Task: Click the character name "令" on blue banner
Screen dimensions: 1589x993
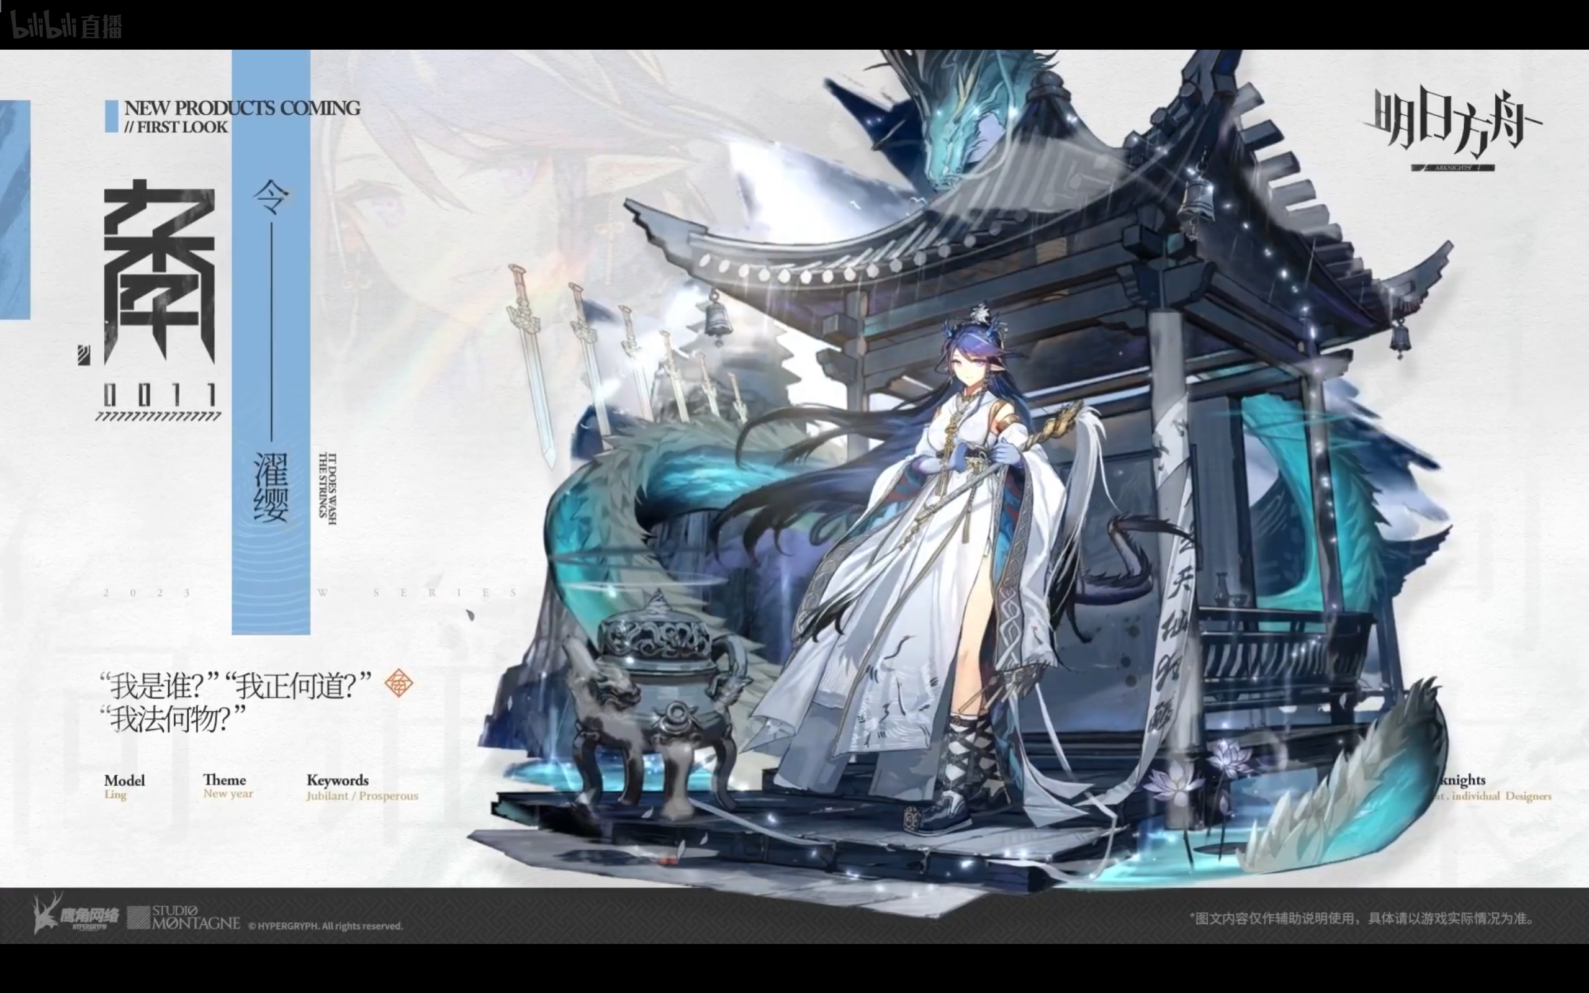Action: [x=271, y=198]
